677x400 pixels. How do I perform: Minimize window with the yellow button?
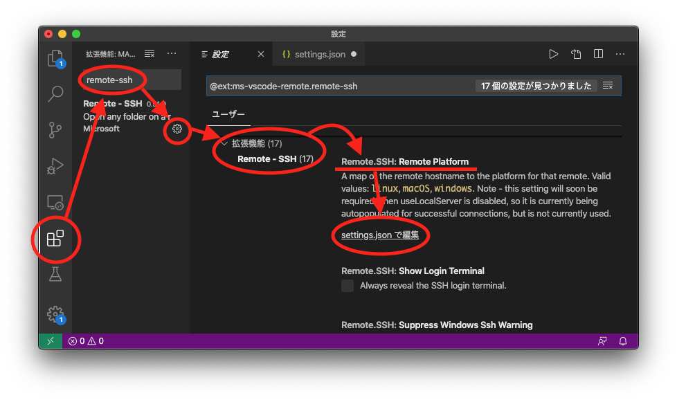(x=62, y=34)
